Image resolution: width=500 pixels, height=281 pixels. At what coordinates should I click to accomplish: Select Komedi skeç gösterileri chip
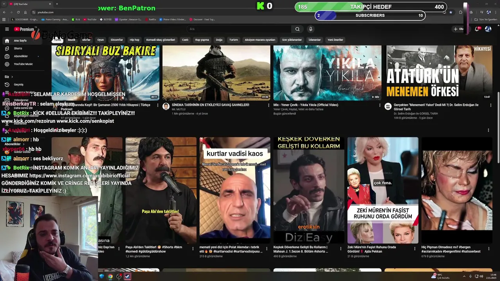(x=161, y=40)
